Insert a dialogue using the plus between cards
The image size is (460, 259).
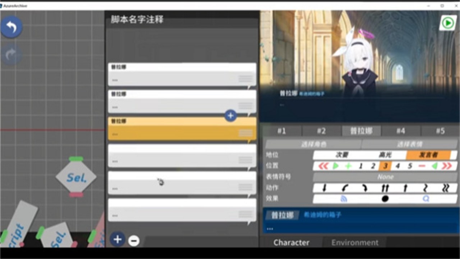(x=231, y=115)
